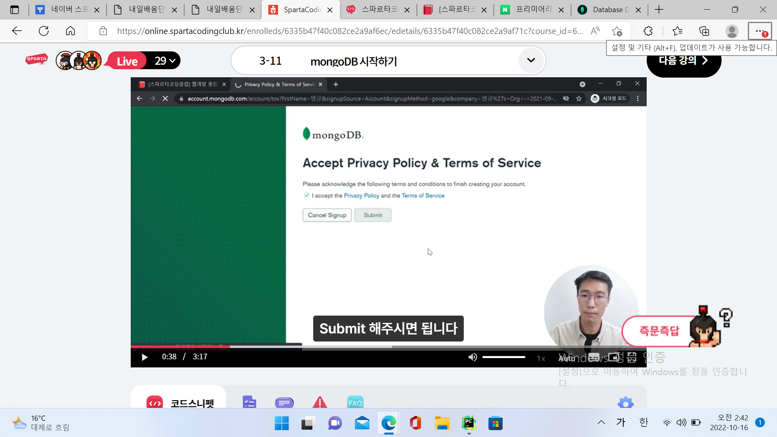Open File Explorer on taskbar
Image resolution: width=777 pixels, height=437 pixels.
pyautogui.click(x=442, y=423)
